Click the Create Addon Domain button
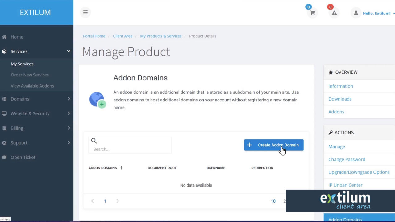Screen dimensions: 395x222 tap(274, 145)
